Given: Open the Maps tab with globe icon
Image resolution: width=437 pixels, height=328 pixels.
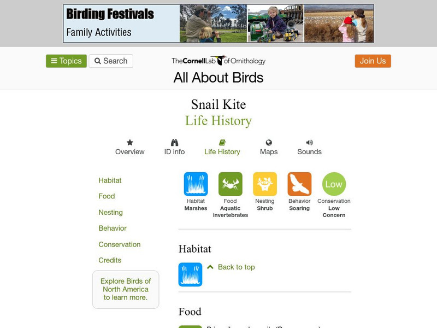Looking at the screenshot, I should pos(269,147).
